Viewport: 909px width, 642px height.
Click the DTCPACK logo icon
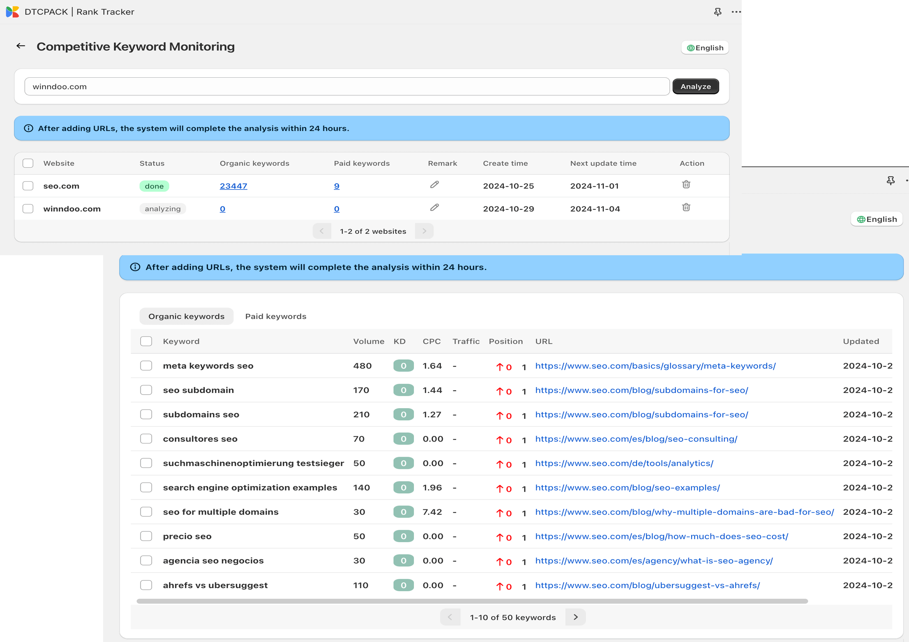(x=12, y=12)
